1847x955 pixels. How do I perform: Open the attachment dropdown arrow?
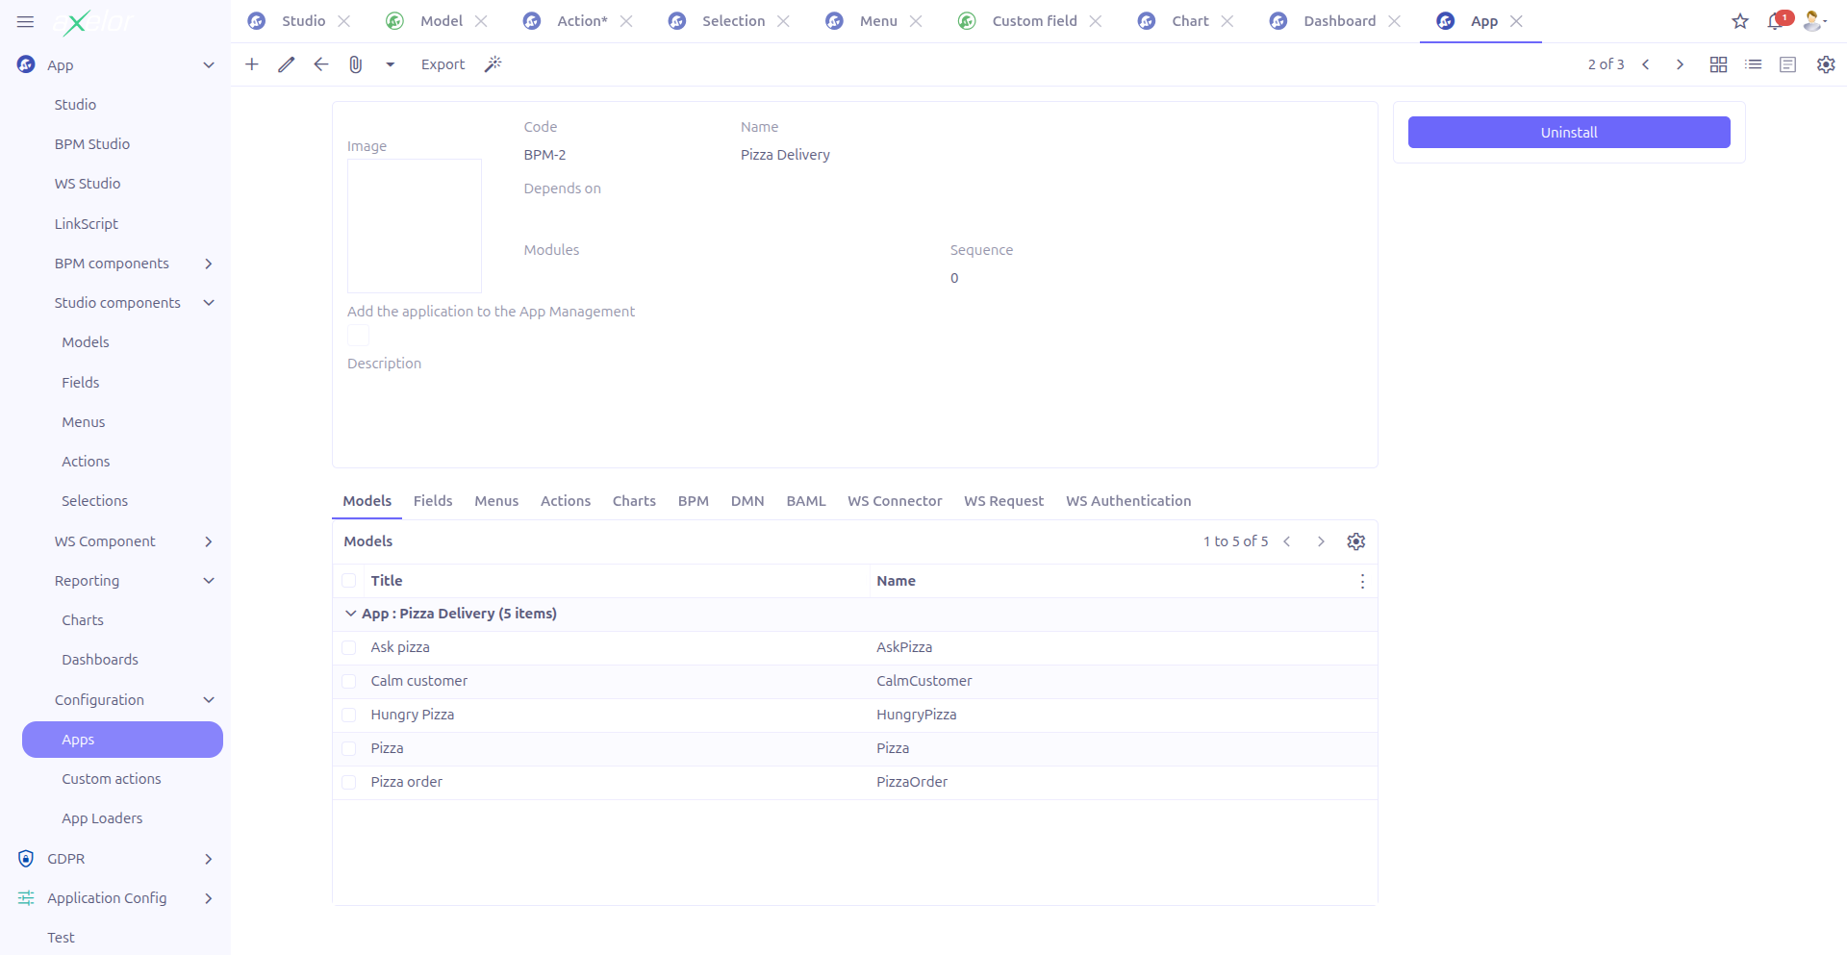390,64
